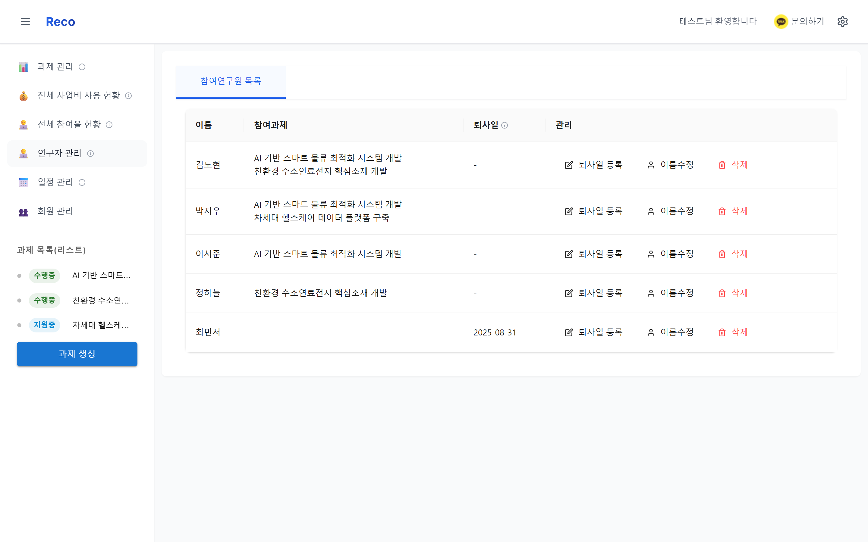Click edit pencil icon in 최민서 row
Image resolution: width=868 pixels, height=542 pixels.
coord(569,332)
